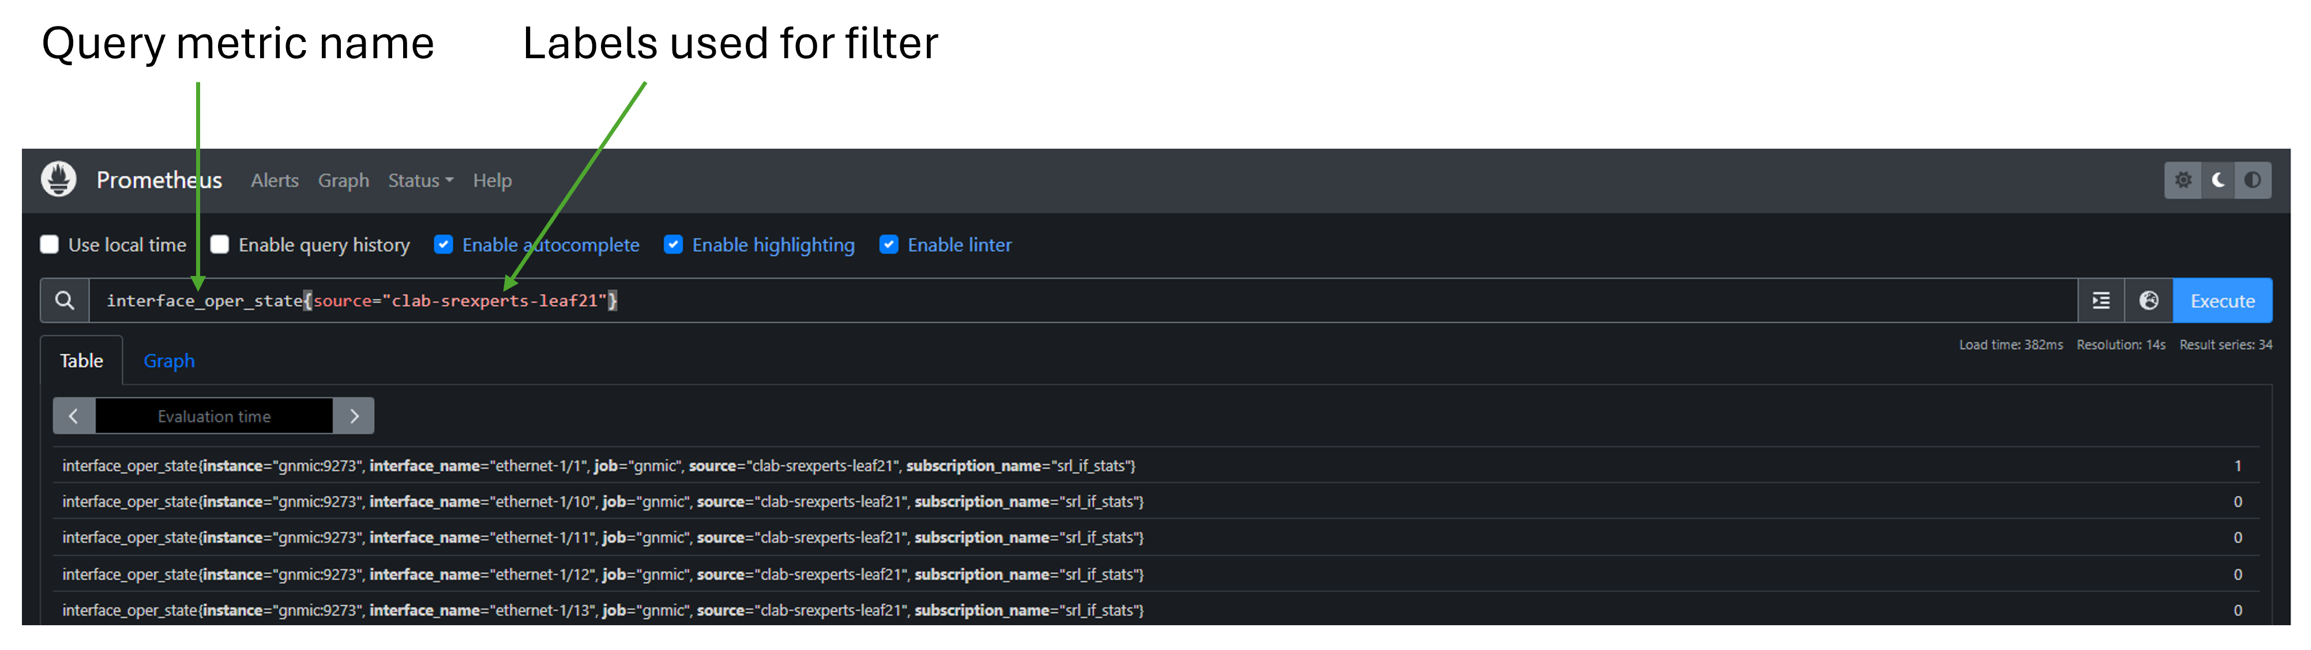2311x650 pixels.
Task: Click the Prometheus flame logo icon
Action: pyautogui.click(x=58, y=179)
